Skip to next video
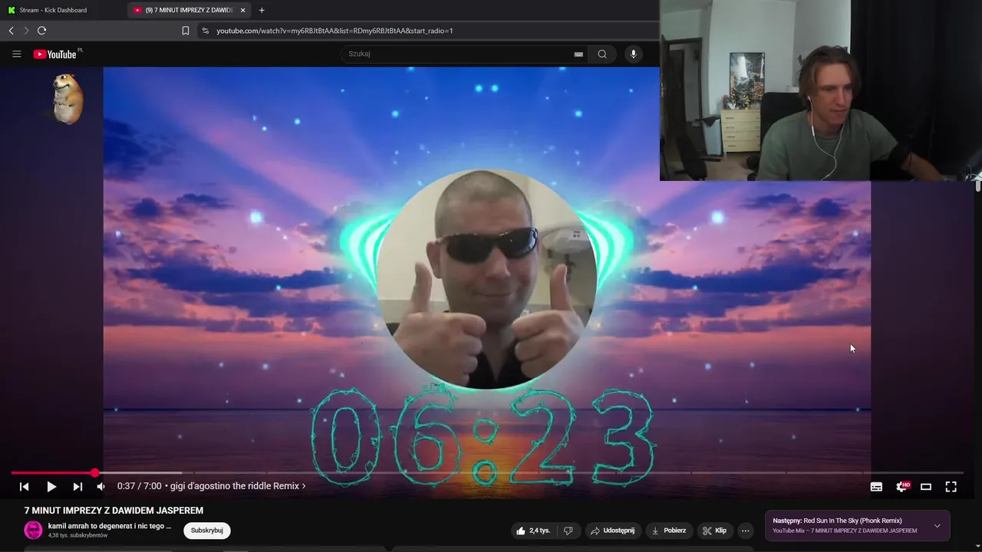The width and height of the screenshot is (982, 552). (77, 486)
